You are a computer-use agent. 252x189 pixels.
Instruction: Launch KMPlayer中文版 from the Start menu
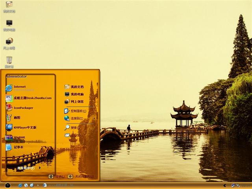[21, 128]
